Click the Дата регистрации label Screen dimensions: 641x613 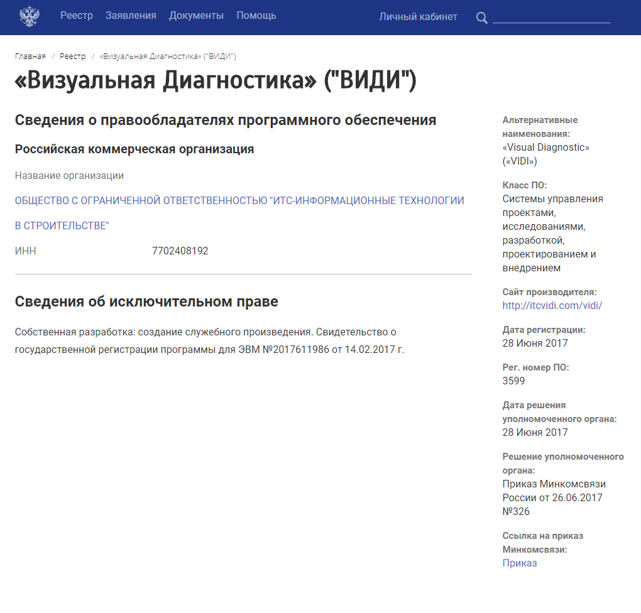pyautogui.click(x=544, y=330)
